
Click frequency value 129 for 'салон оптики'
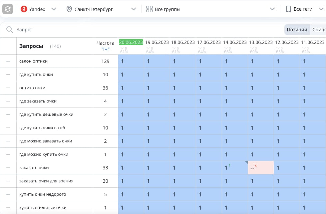[106, 61]
